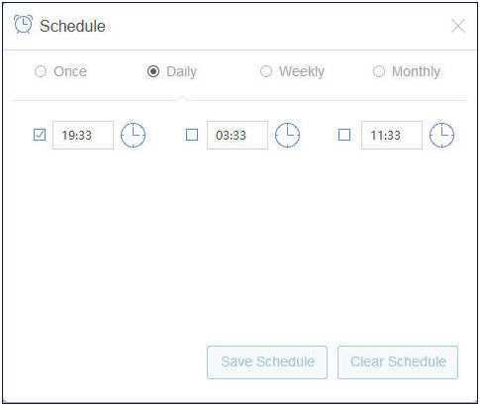Click the 11:33 time input field
Screen dimensions: 480x406
point(392,135)
